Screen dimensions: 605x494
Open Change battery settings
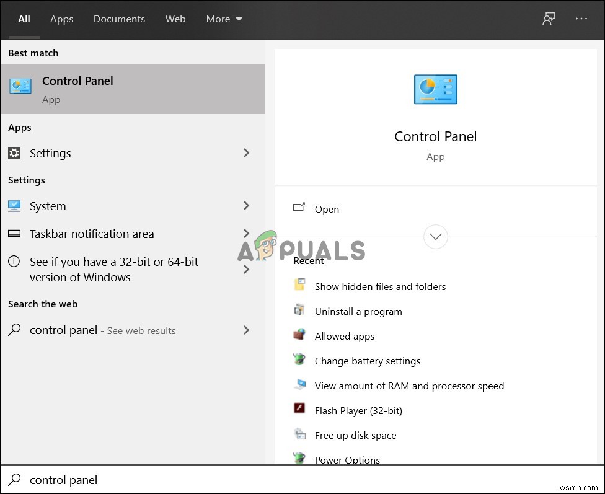367,361
